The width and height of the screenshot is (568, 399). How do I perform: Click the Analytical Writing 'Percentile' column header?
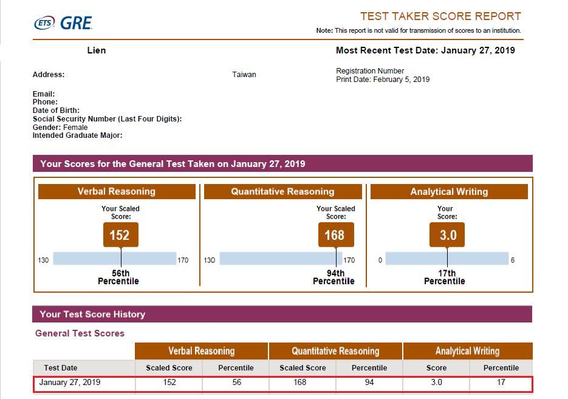pos(501,368)
